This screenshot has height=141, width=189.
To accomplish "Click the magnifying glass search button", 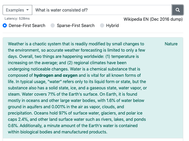I will [178, 10].
